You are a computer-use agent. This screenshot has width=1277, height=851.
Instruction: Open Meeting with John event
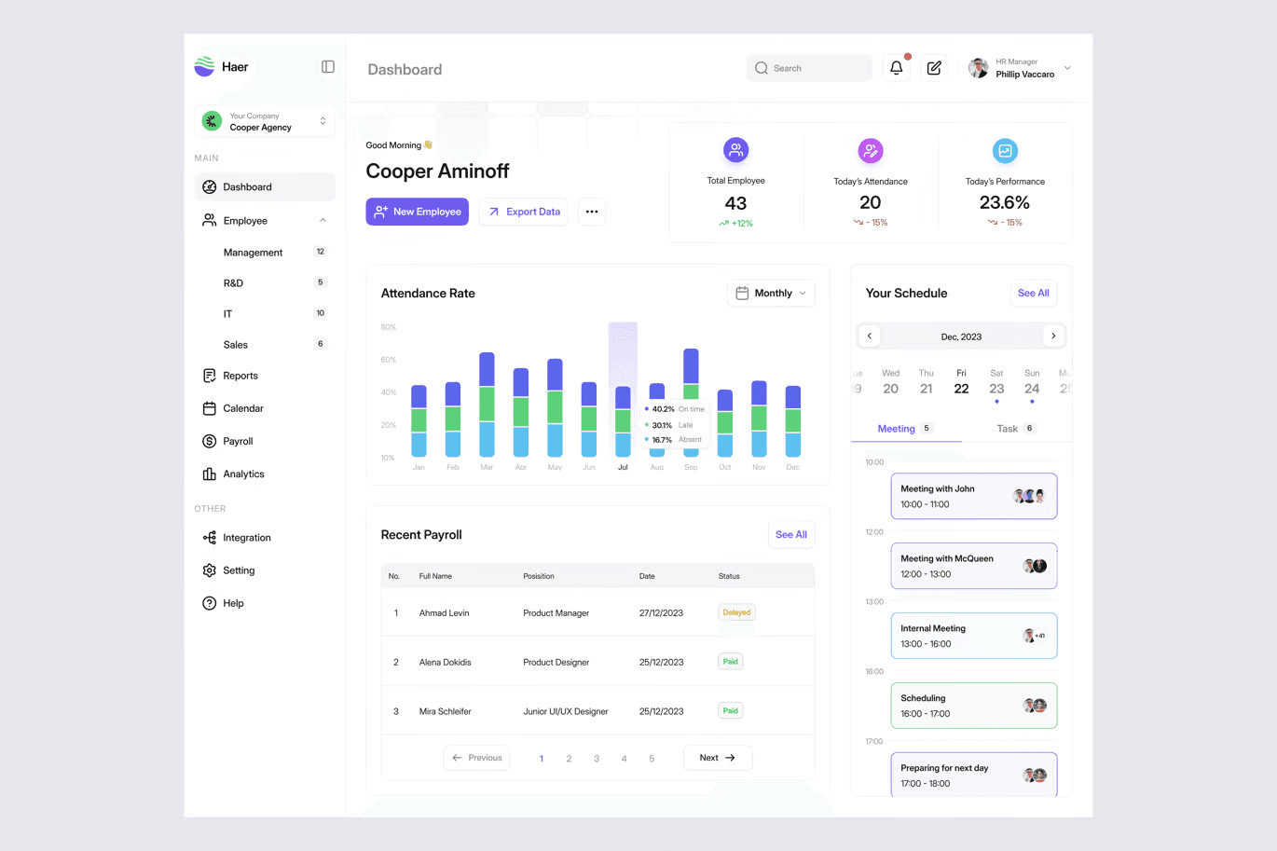click(x=974, y=496)
